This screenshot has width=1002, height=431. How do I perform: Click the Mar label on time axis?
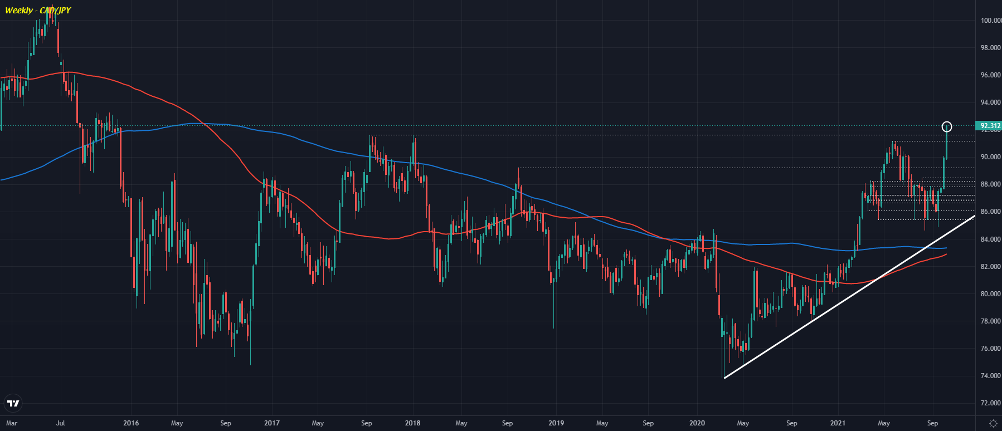[12, 423]
